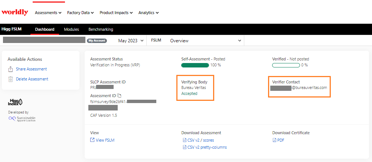Open the May 2023 date dropdown
Image resolution: width=372 pixels, height=162 pixels.
131,41
